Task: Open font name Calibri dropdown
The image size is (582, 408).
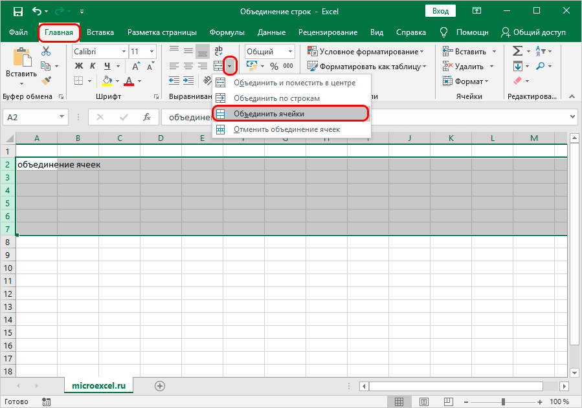Action: (124, 52)
